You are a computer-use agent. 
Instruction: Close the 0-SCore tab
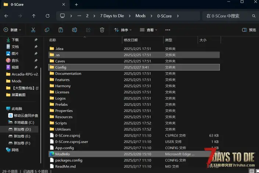64,4
